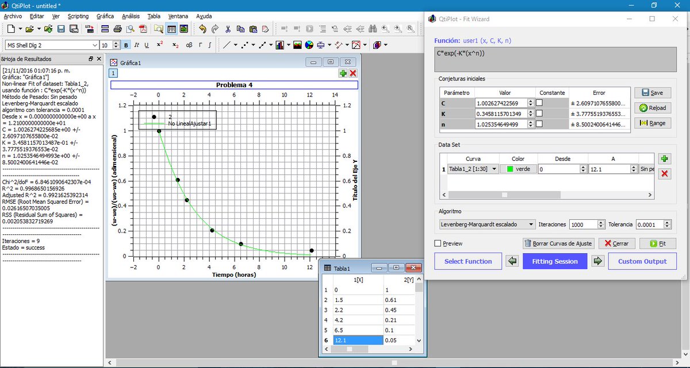The image size is (690, 368).
Task: Remove layer with red X in Gráfica1 window
Action: (x=353, y=73)
